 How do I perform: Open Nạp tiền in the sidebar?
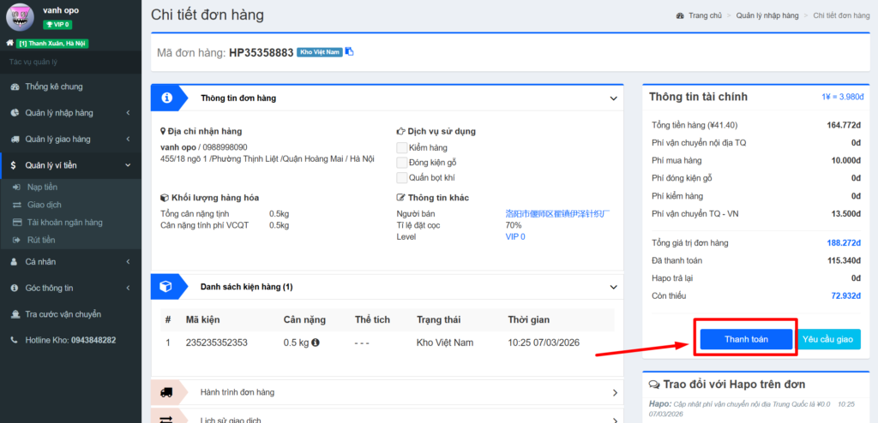(42, 187)
